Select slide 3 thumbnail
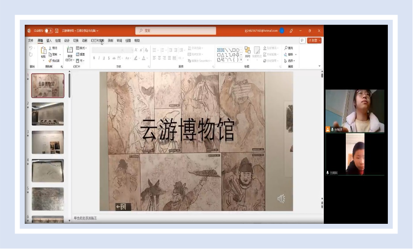This screenshot has height=249, width=413. tap(48, 142)
